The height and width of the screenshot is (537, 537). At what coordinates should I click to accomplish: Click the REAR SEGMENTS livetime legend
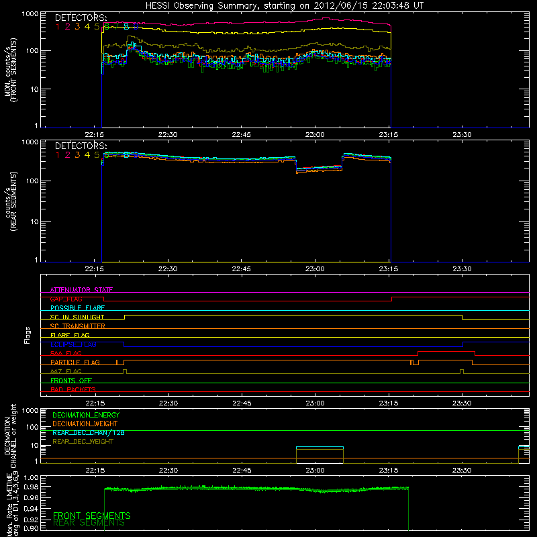point(89,523)
